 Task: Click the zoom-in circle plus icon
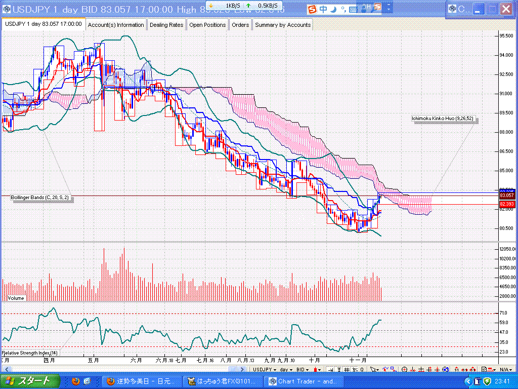click(405, 369)
